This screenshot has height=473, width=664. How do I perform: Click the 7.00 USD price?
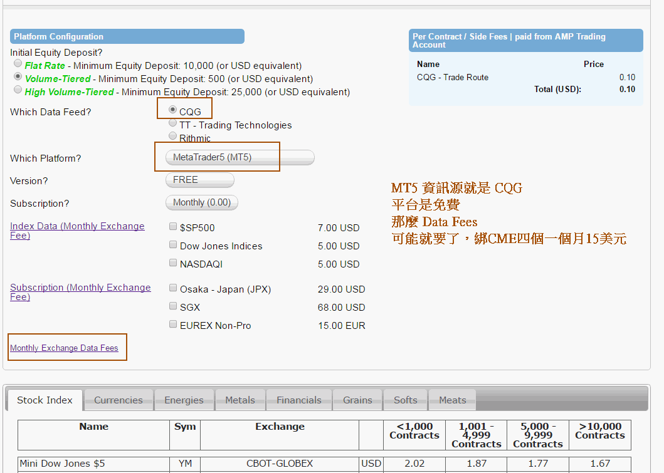(x=339, y=228)
